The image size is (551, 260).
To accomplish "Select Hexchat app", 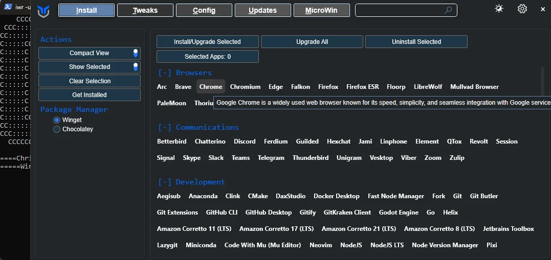I will click(339, 141).
